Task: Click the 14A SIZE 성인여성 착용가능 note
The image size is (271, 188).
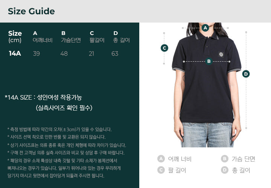Action: click(x=43, y=97)
